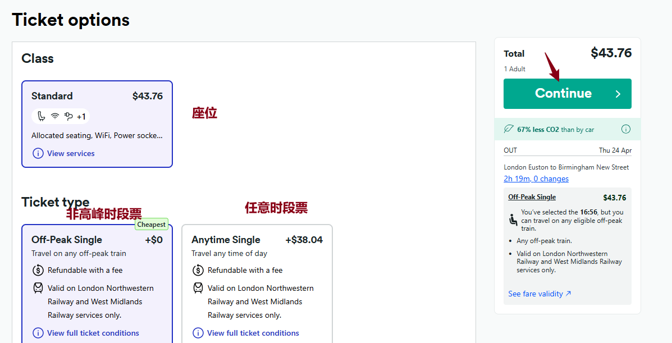
Task: Click the info icon beside View services
Action: (38, 153)
